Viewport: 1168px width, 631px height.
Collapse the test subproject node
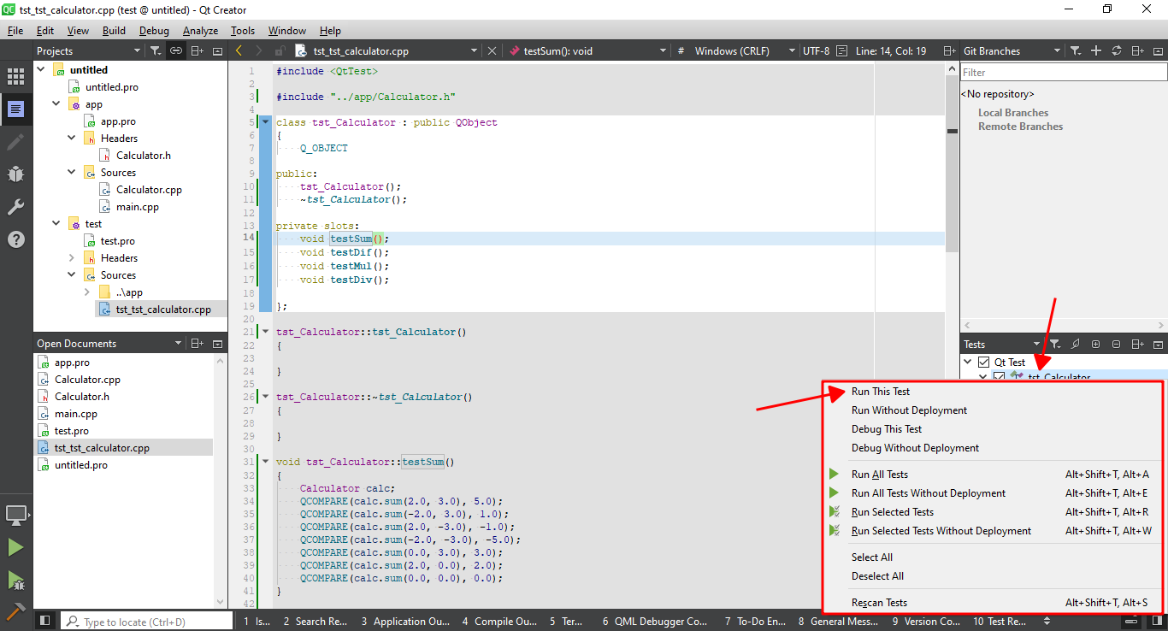(x=56, y=224)
